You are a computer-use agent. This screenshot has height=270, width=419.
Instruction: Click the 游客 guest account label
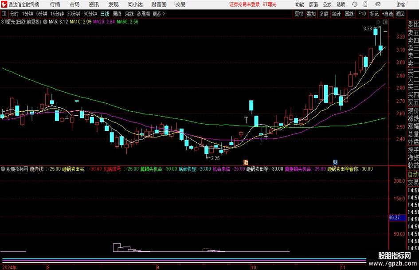[x=401, y=4]
